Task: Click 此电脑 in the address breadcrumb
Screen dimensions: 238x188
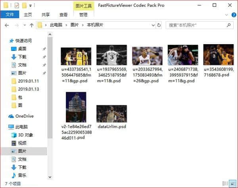Action: [56, 25]
